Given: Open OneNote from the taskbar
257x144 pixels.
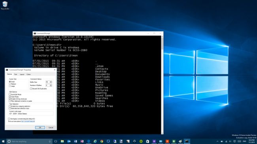Looking at the screenshot, I should pyautogui.click(x=82, y=141).
